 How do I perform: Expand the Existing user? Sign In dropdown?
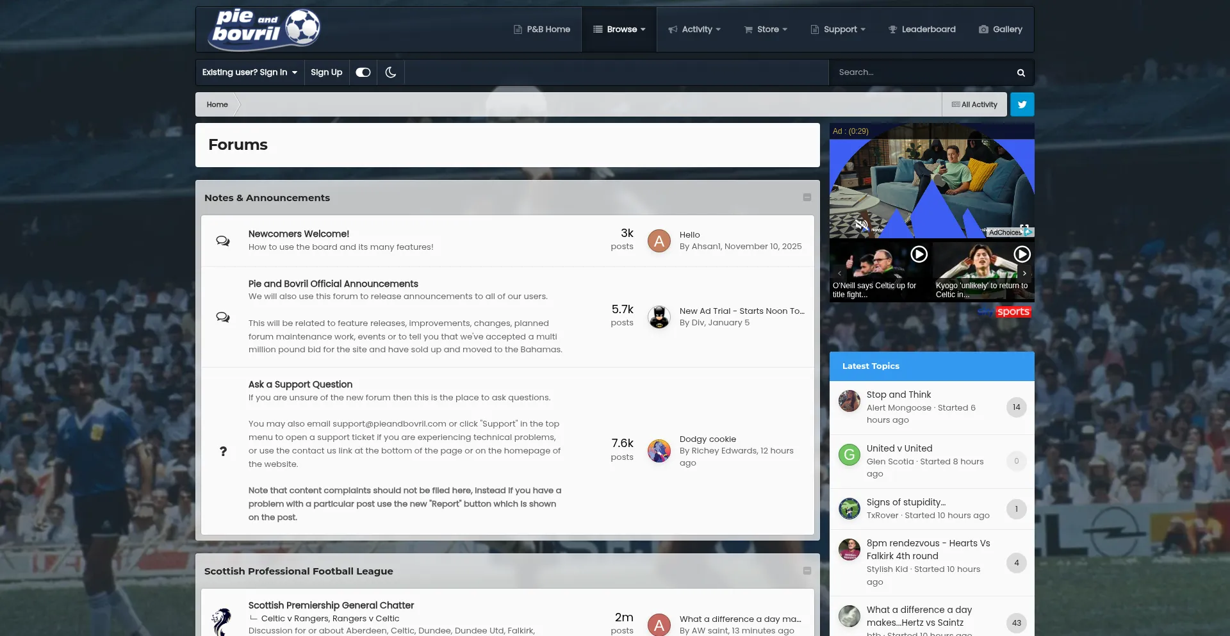249,72
